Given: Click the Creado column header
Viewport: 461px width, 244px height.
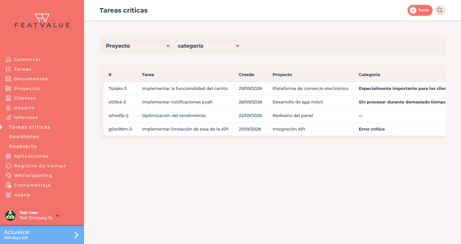Looking at the screenshot, I should click(247, 74).
